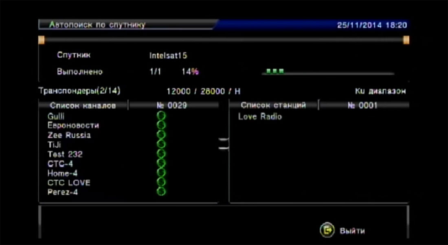Select the TiJi channel
This screenshot has width=448, height=245.
[54, 145]
